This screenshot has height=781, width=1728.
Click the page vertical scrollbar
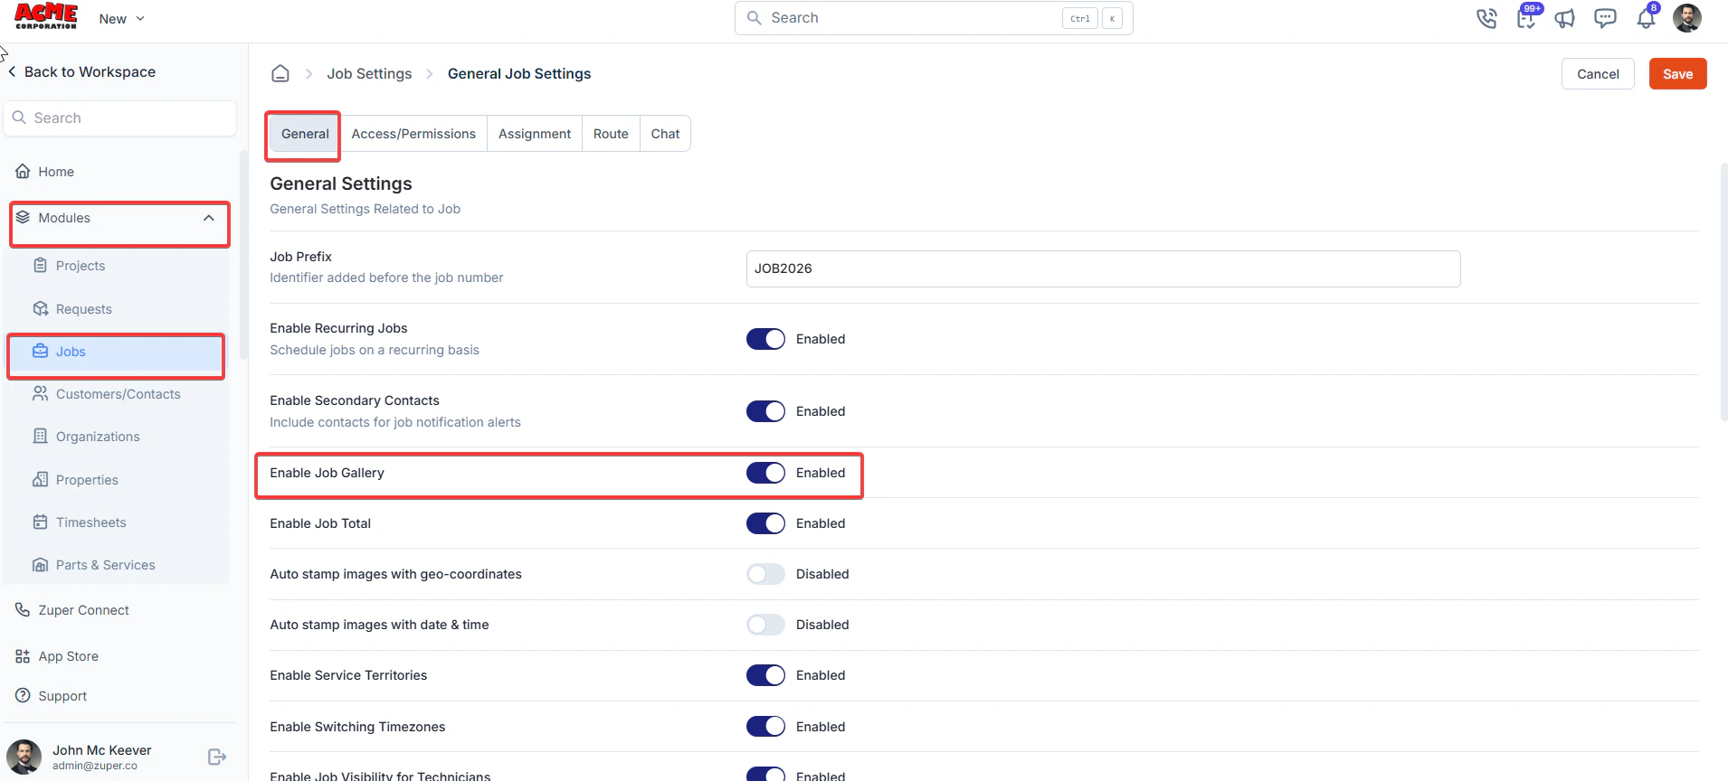click(1723, 291)
